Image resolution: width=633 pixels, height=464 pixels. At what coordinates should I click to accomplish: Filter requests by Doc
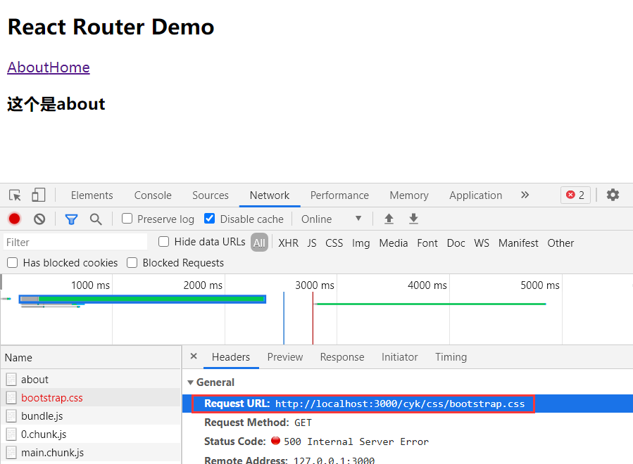click(456, 243)
